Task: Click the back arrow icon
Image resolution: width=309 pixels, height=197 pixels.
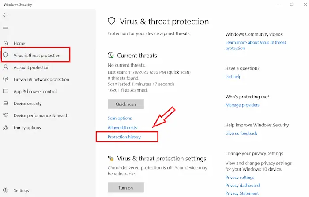Action: pos(5,15)
